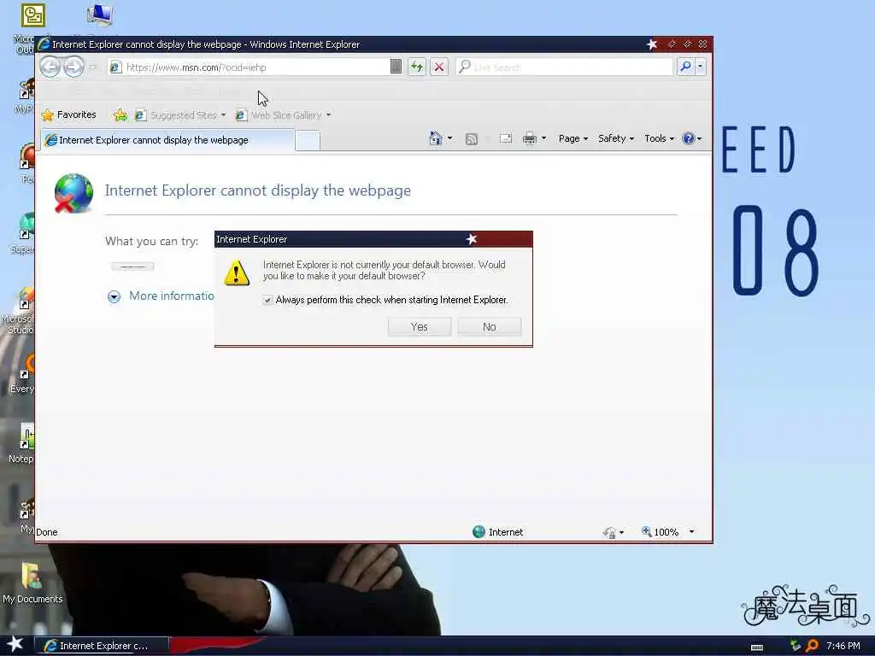The image size is (875, 656).
Task: Click the 7:46 PM clock
Action: pyautogui.click(x=843, y=646)
